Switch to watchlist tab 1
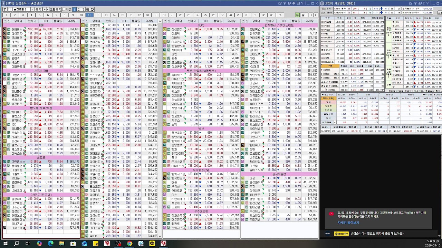 tap(6, 15)
